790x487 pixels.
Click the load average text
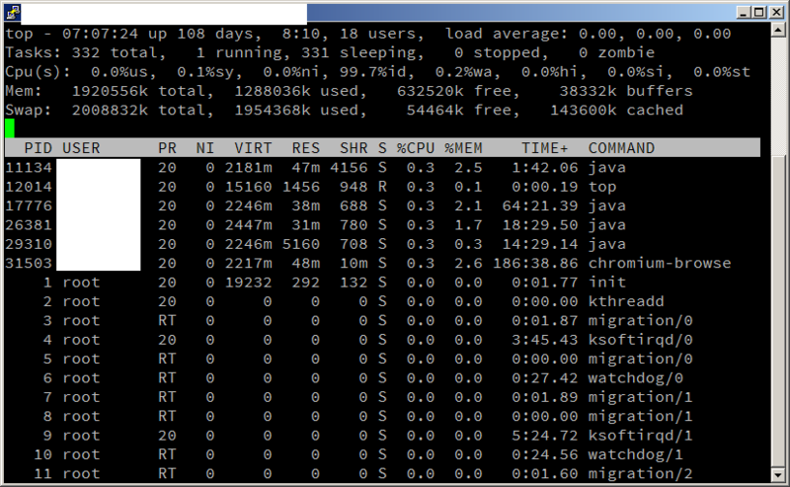[x=588, y=34]
